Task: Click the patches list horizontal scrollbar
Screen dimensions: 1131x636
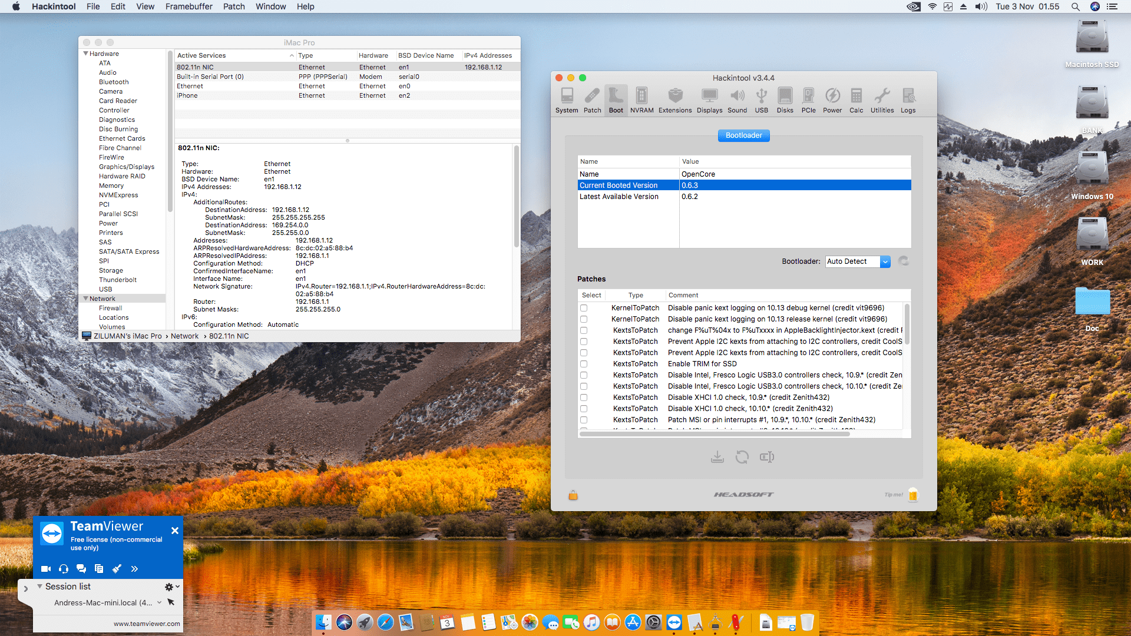Action: click(714, 434)
